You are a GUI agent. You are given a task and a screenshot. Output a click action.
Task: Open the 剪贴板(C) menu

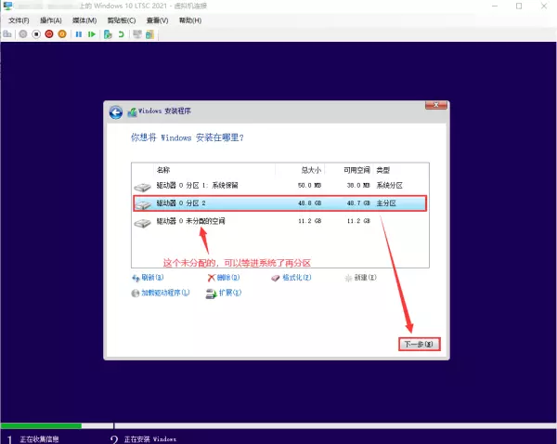pyautogui.click(x=122, y=20)
